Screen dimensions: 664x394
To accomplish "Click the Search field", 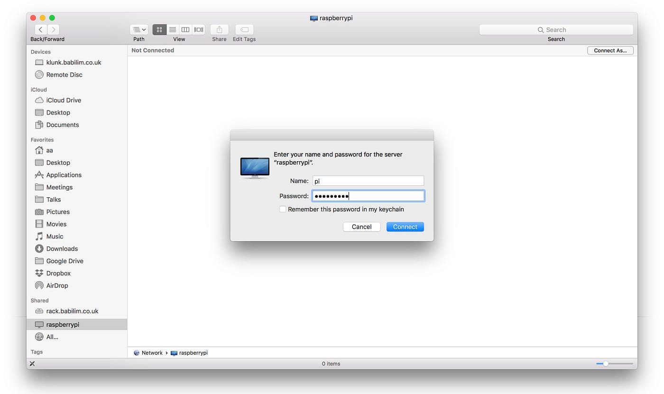I will pyautogui.click(x=556, y=29).
